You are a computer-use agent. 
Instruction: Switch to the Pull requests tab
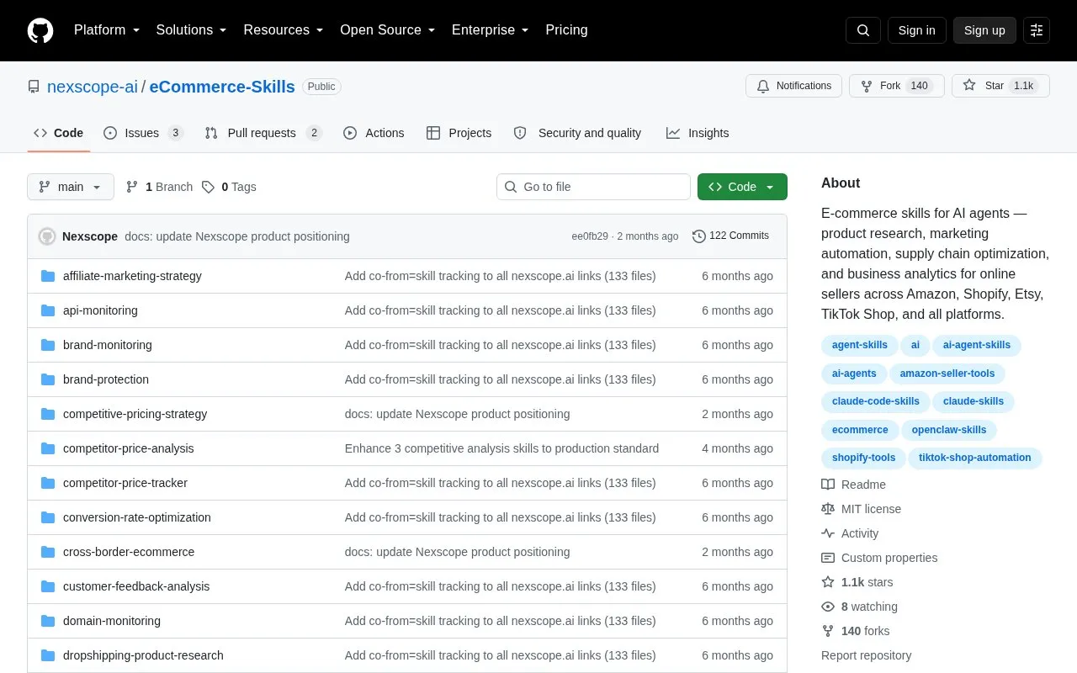(263, 133)
